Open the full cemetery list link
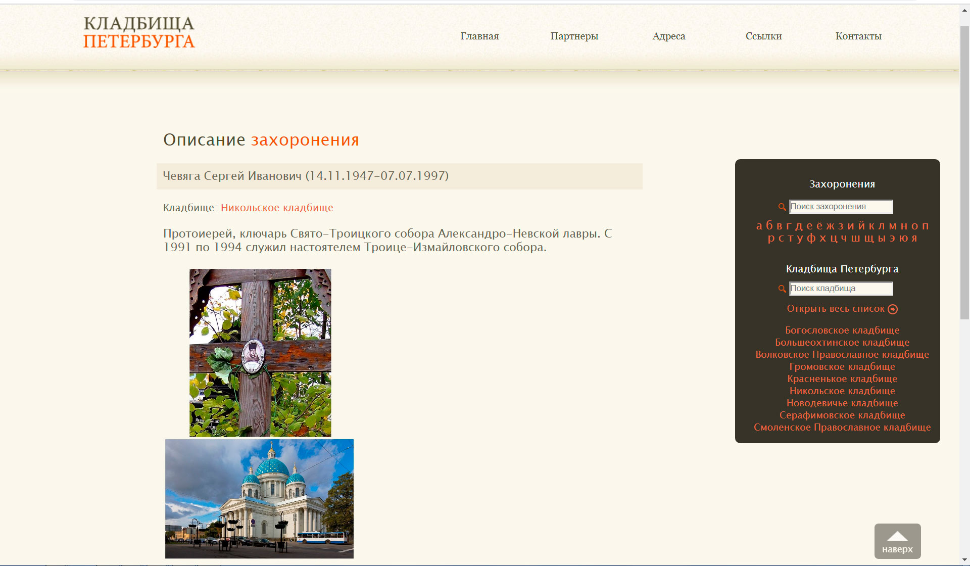Screen dimensions: 970x566 836,309
